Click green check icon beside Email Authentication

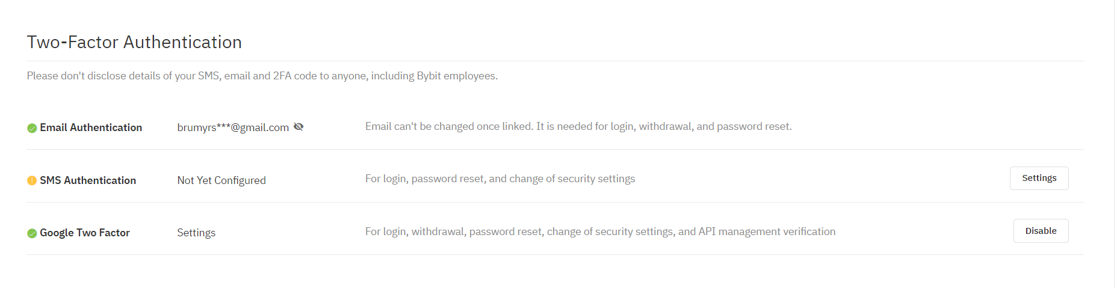(x=32, y=128)
